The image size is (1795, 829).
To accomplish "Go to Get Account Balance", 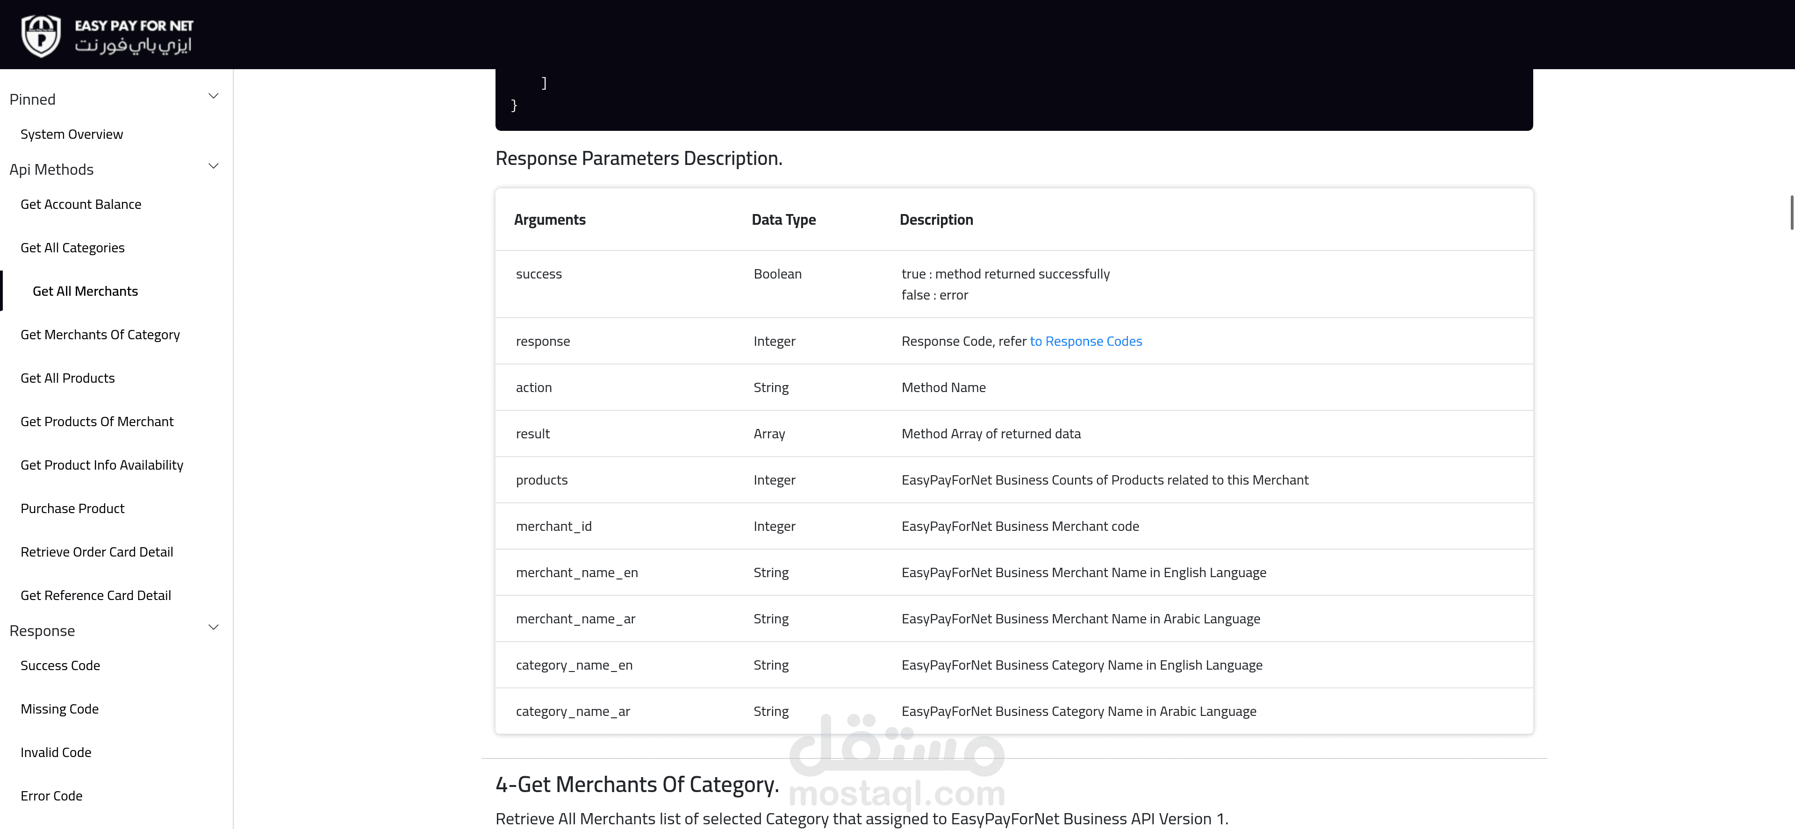I will (81, 204).
